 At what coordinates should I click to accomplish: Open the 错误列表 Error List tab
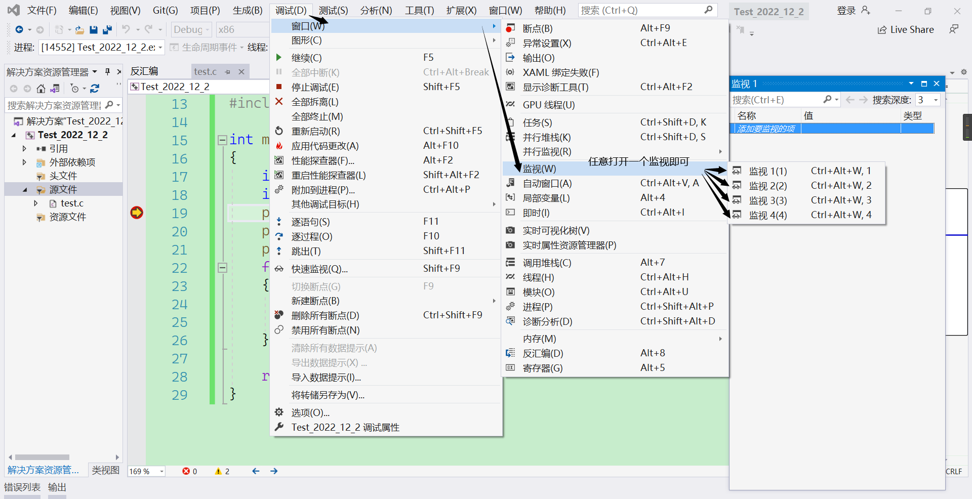(x=22, y=487)
